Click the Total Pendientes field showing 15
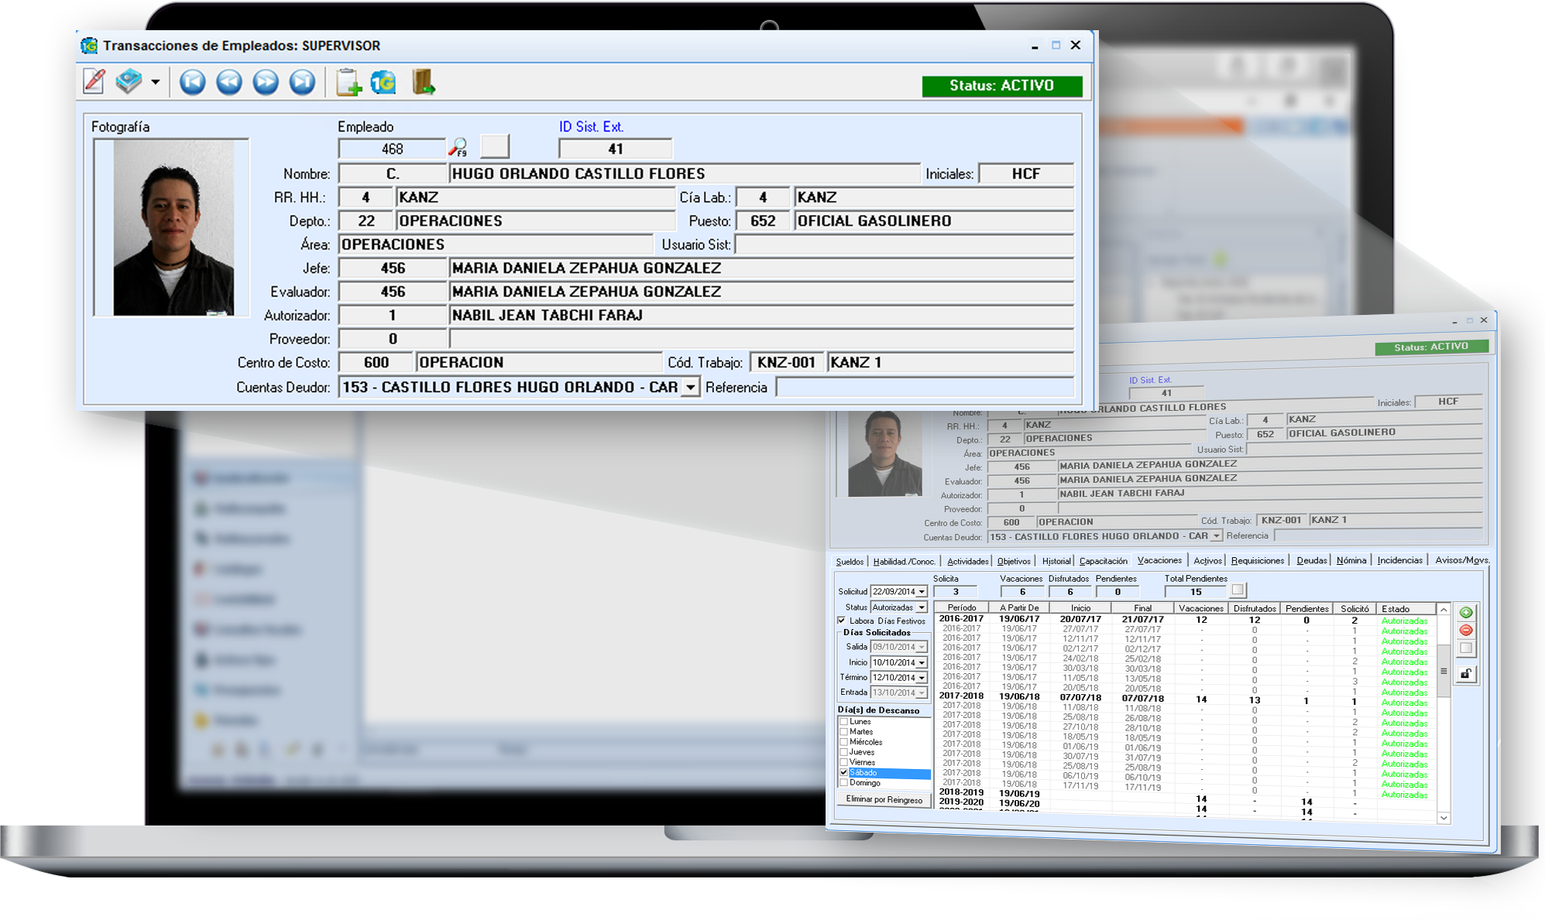The image size is (1545, 920). (1196, 592)
